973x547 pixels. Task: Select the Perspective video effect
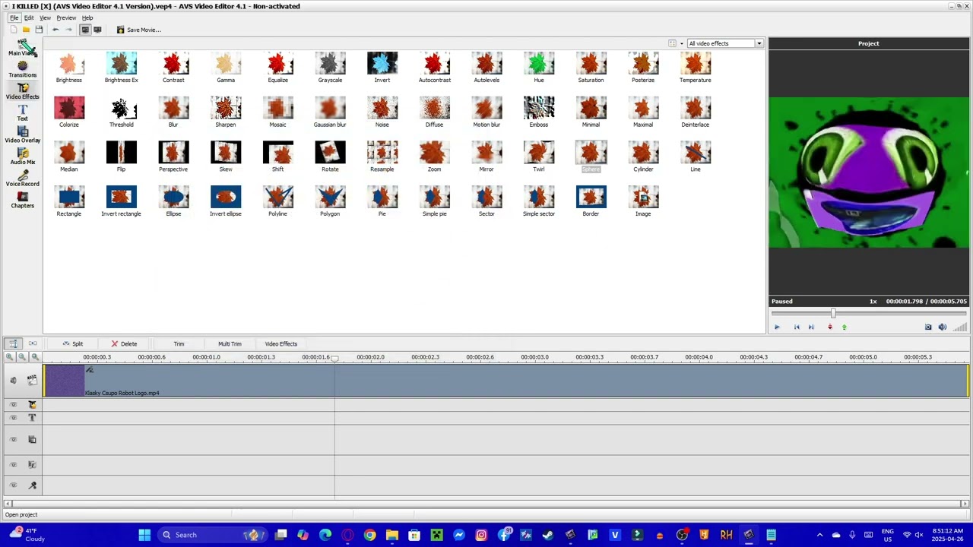click(x=173, y=157)
